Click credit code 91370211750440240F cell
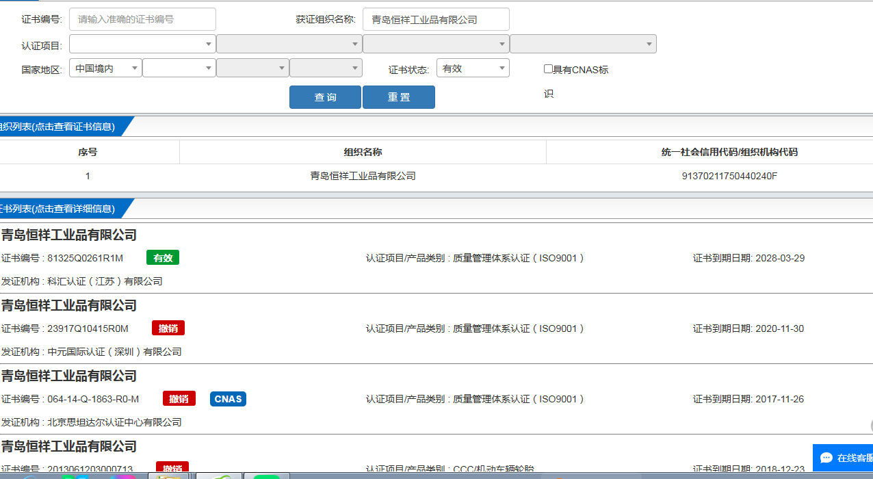Screen dimensions: 873x479 tap(729, 176)
